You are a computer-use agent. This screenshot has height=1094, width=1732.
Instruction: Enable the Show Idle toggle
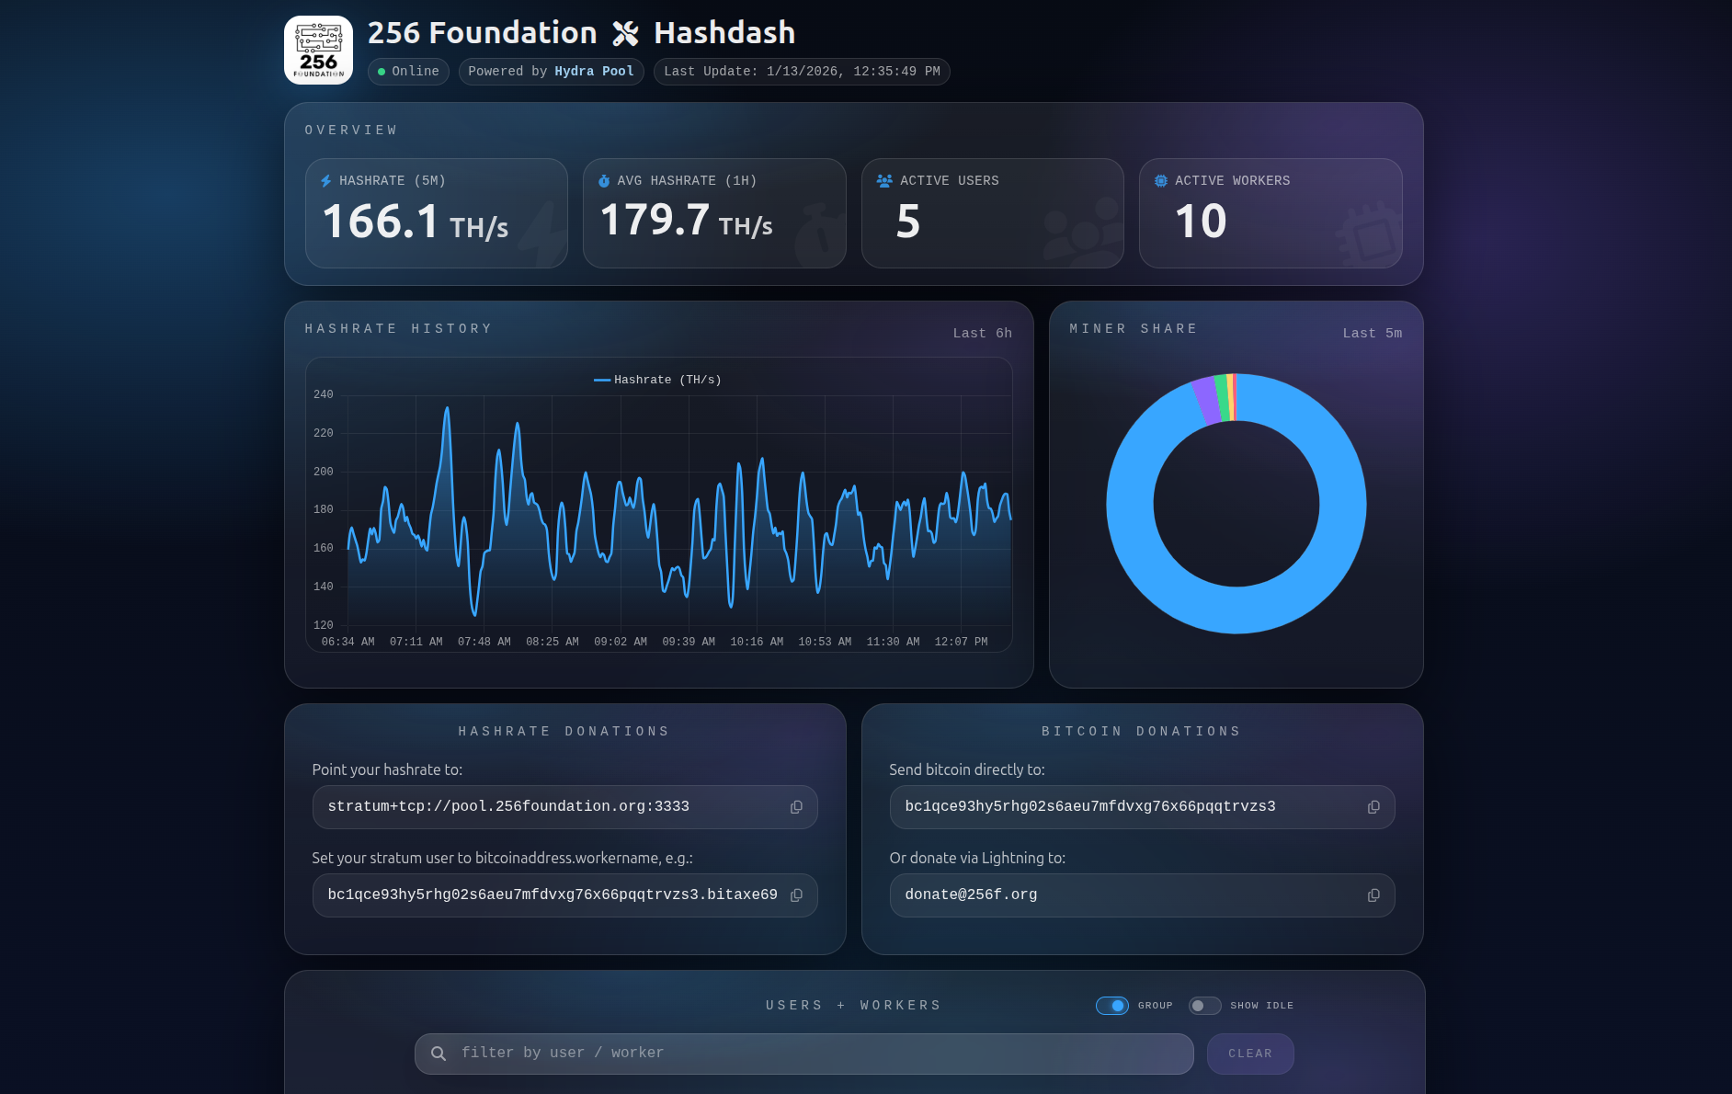point(1204,1006)
